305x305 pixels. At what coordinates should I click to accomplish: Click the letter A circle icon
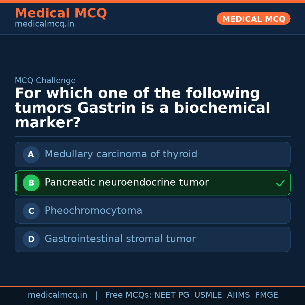(x=31, y=154)
